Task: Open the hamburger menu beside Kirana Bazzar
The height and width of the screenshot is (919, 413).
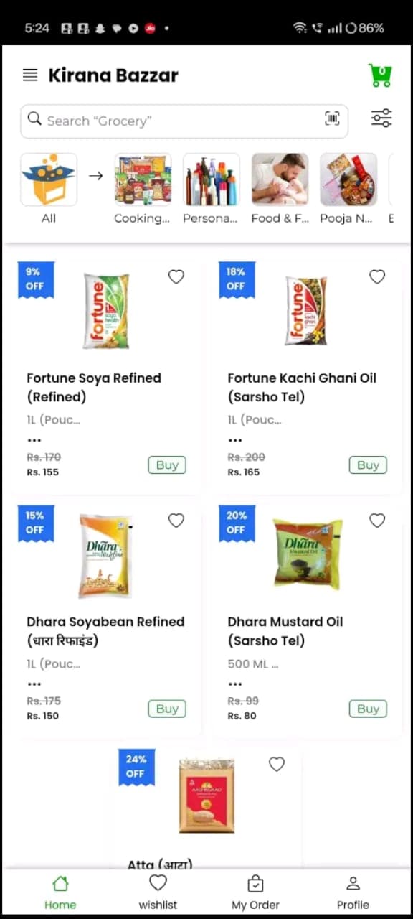Action: click(x=30, y=75)
